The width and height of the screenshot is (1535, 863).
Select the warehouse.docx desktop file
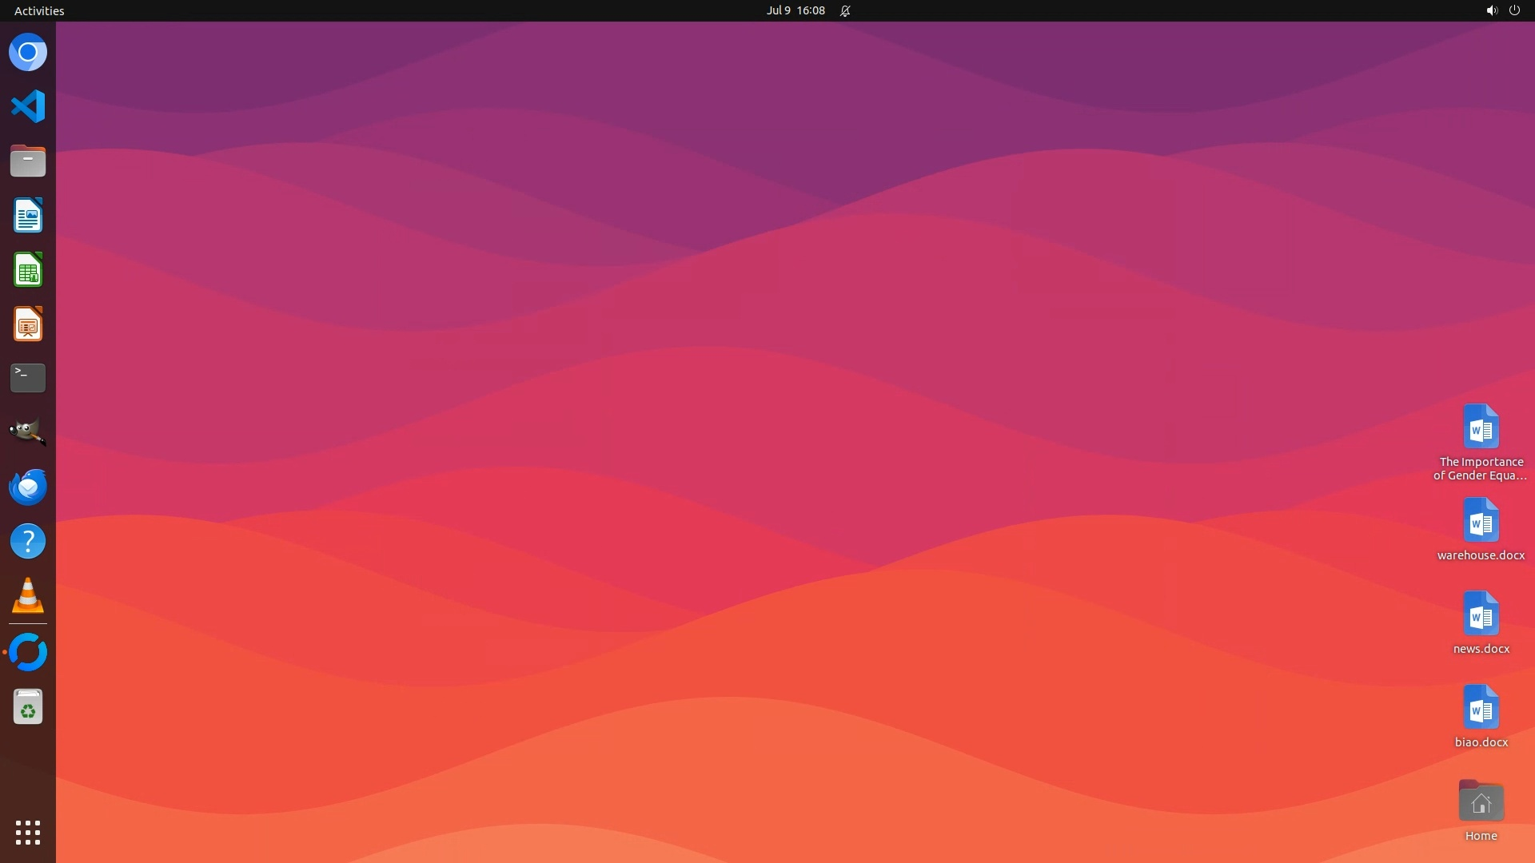click(1481, 529)
